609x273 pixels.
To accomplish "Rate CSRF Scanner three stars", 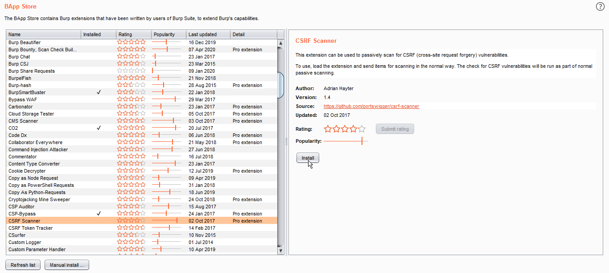I will (345, 129).
